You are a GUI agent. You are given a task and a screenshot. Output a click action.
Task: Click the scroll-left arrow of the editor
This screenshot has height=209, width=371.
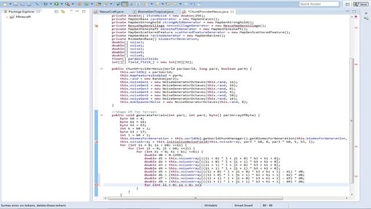click(106, 198)
